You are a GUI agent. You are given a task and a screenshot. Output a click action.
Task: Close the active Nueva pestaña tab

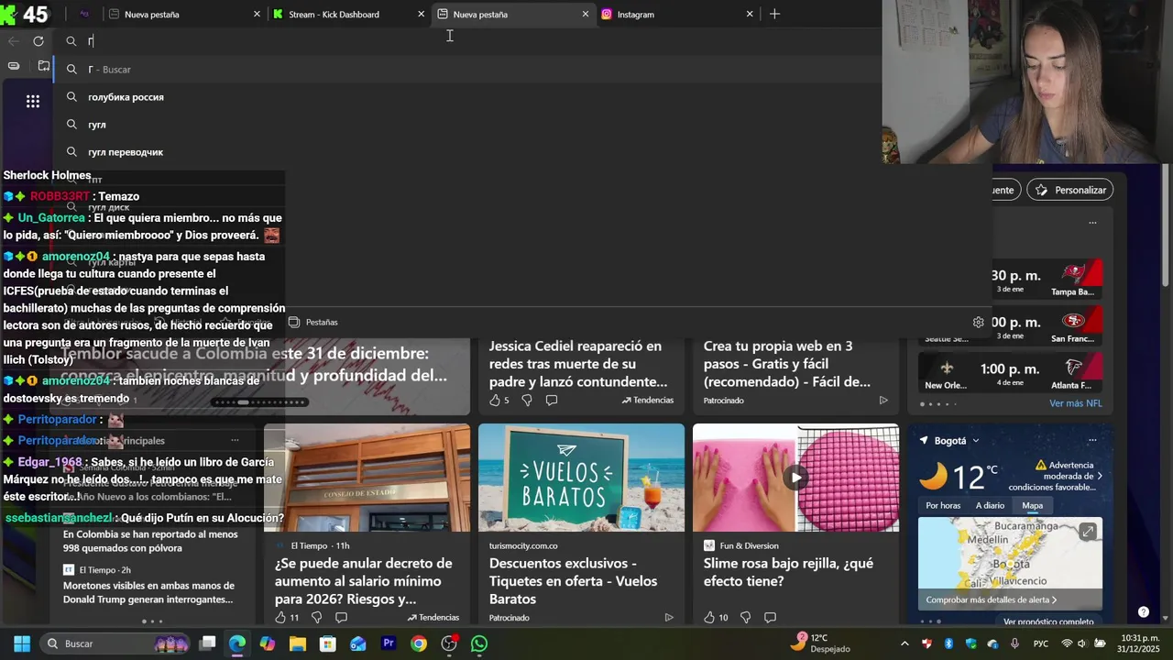tap(585, 14)
